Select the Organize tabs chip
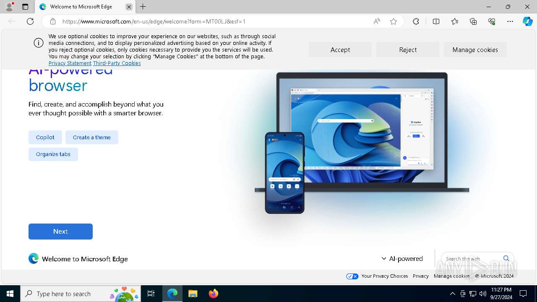 [x=53, y=154]
